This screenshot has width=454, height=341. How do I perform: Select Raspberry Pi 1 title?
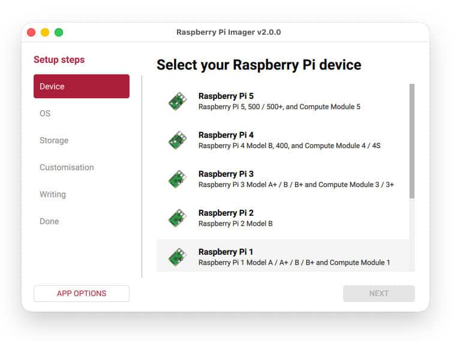coord(226,252)
